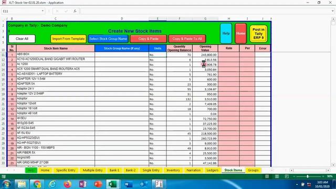Image resolution: width=336 pixels, height=189 pixels.
Task: Click the red Home button
Action: click(x=240, y=34)
